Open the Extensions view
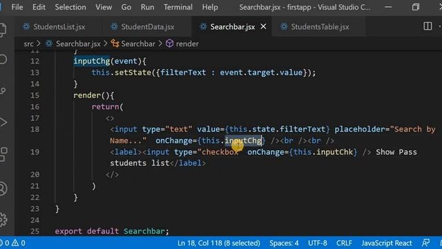The image size is (442, 249). click(x=3, y=154)
